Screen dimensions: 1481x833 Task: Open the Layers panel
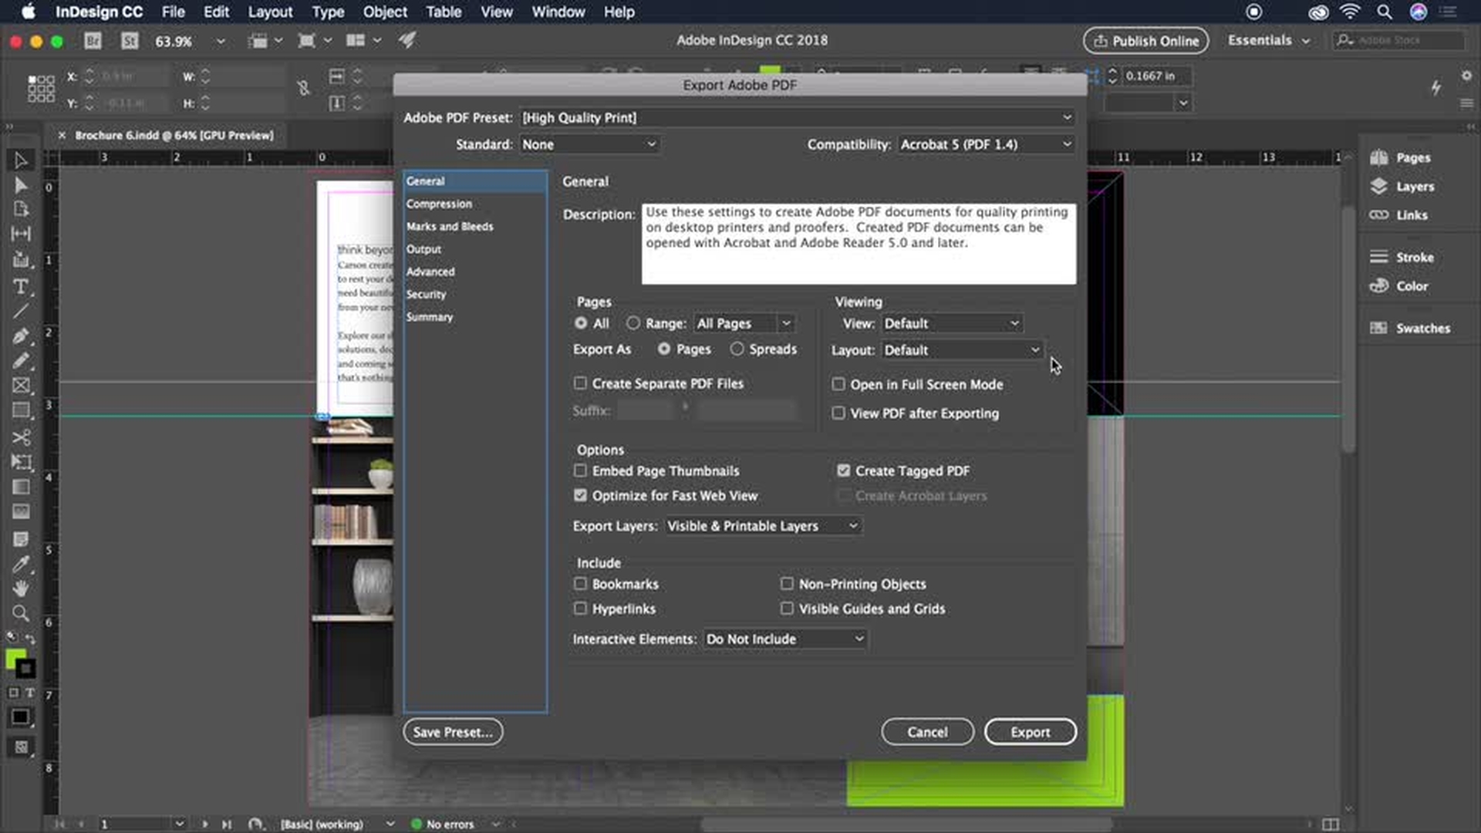coord(1413,187)
